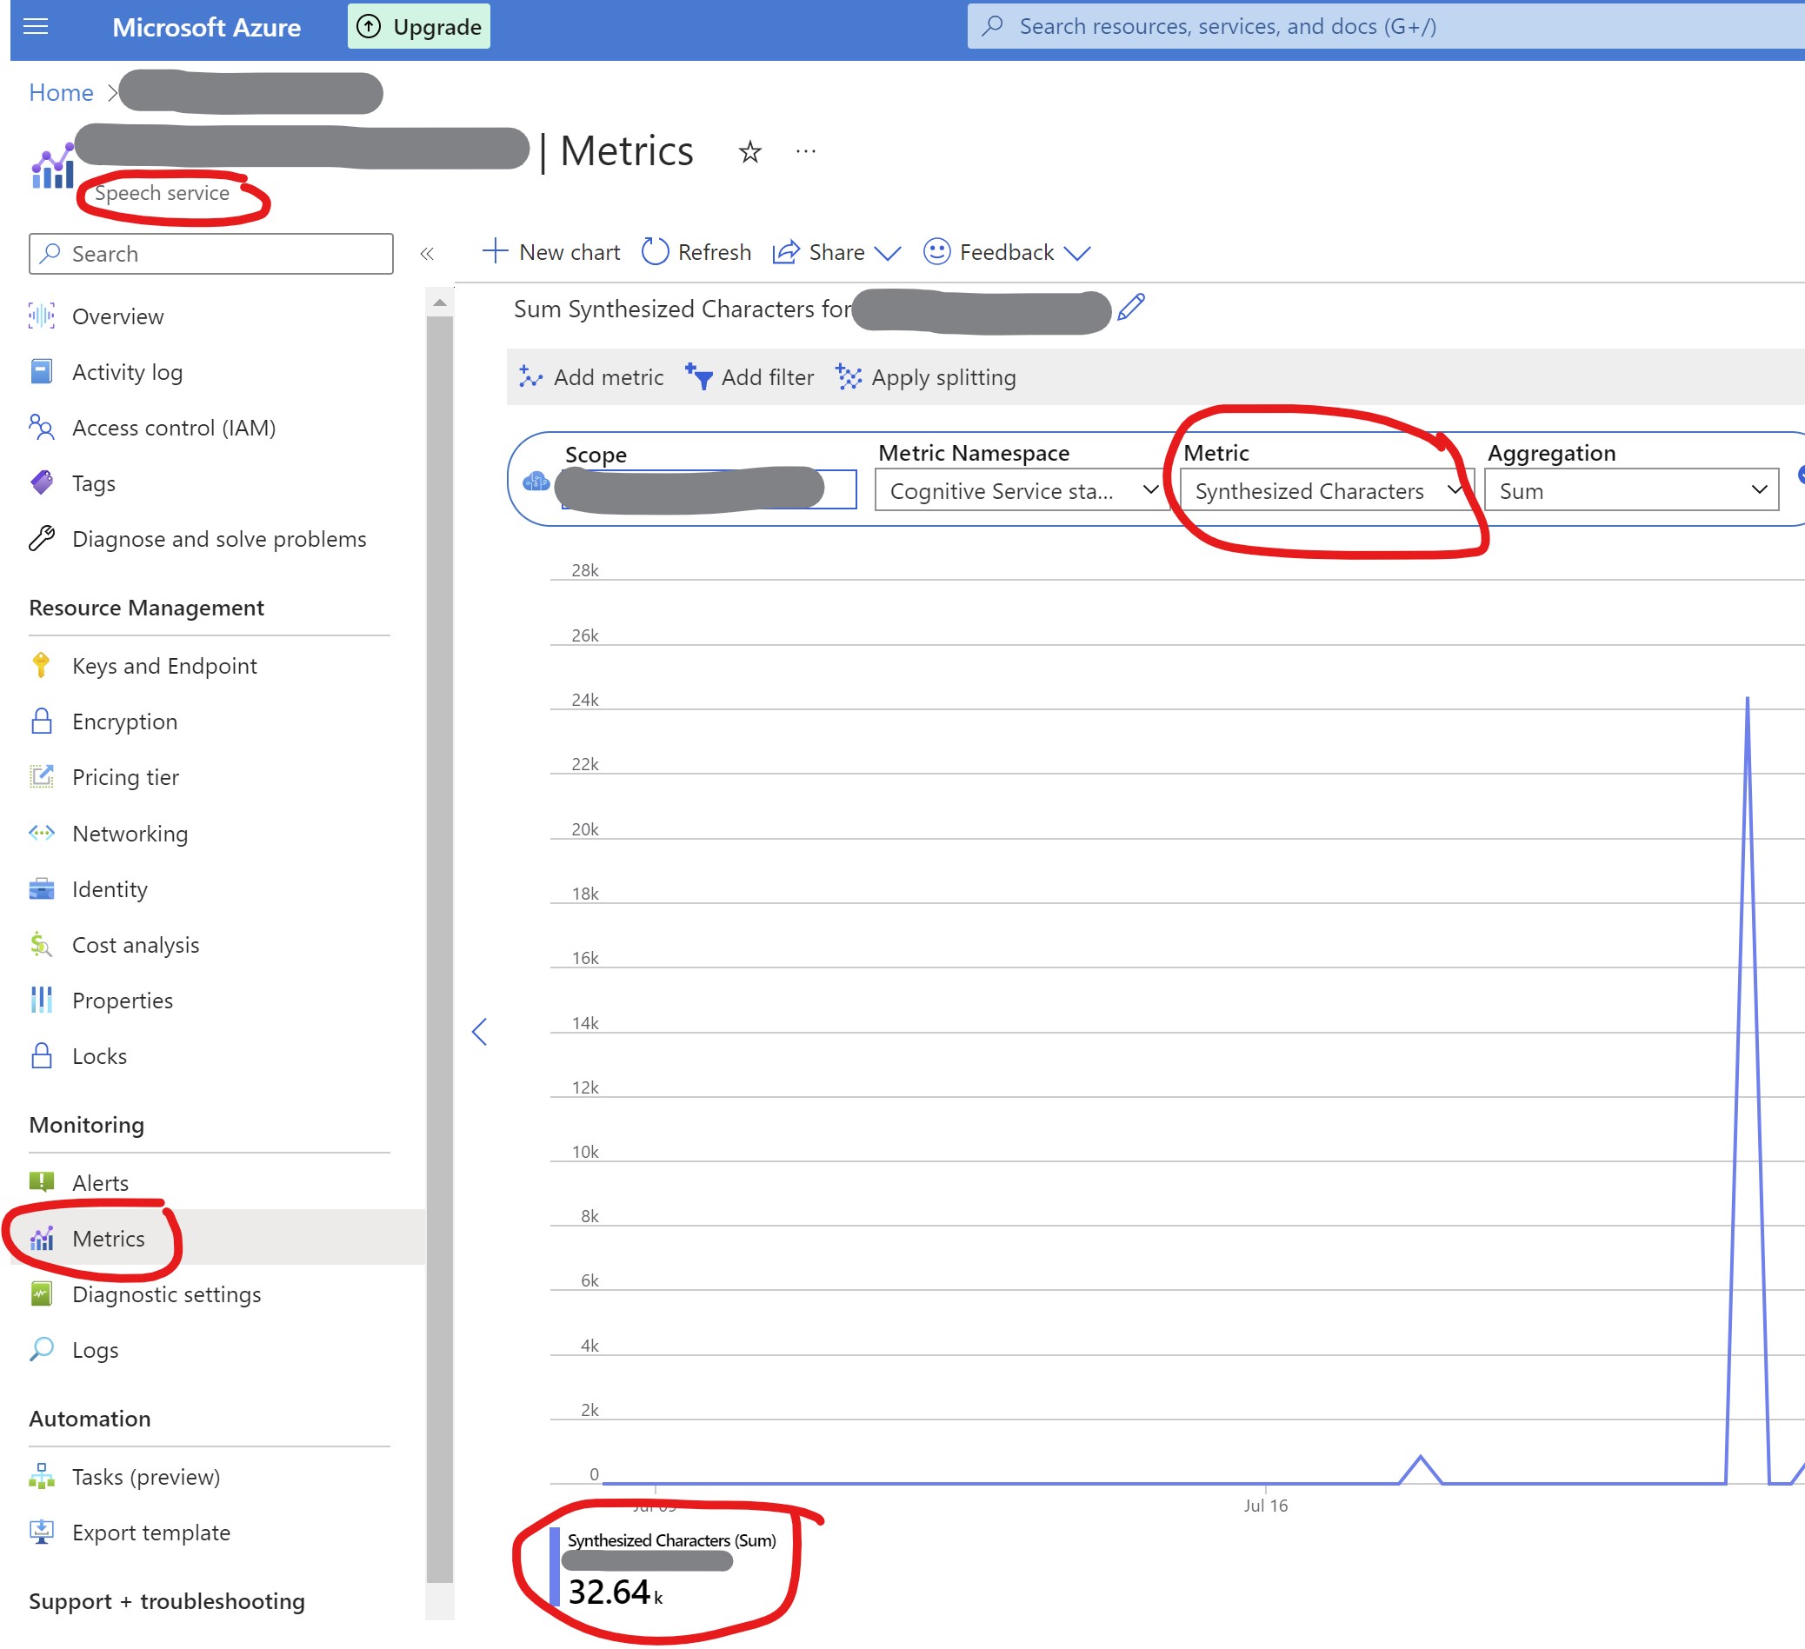Click the Overview waveform icon
Screen dimensions: 1805x1649
coord(42,316)
